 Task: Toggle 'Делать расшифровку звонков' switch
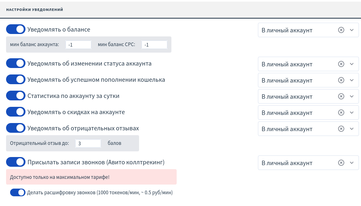(x=18, y=193)
